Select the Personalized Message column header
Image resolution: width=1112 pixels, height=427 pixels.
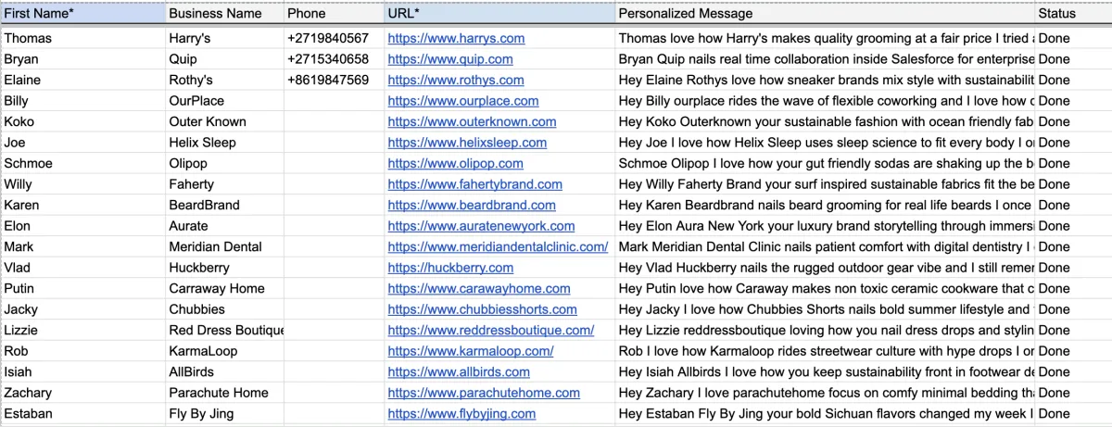[825, 14]
